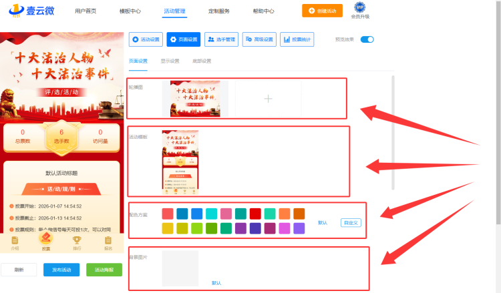Select the activity template thumbnail
501x293 pixels.
[x=180, y=161]
